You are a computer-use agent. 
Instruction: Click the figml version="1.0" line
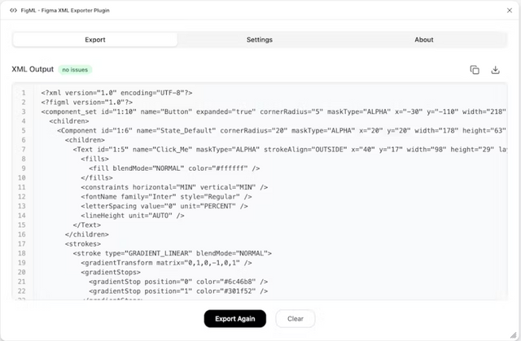[87, 103]
